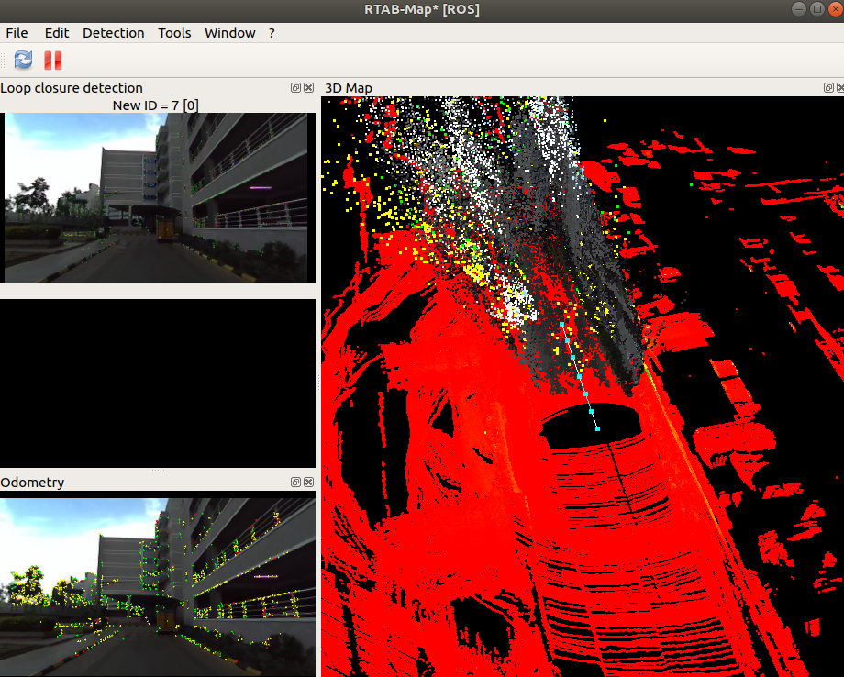Open the File menu
844x677 pixels.
[x=17, y=33]
